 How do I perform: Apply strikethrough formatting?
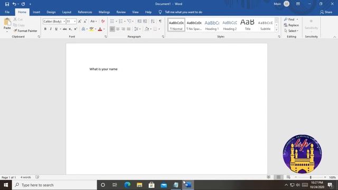(64, 29)
